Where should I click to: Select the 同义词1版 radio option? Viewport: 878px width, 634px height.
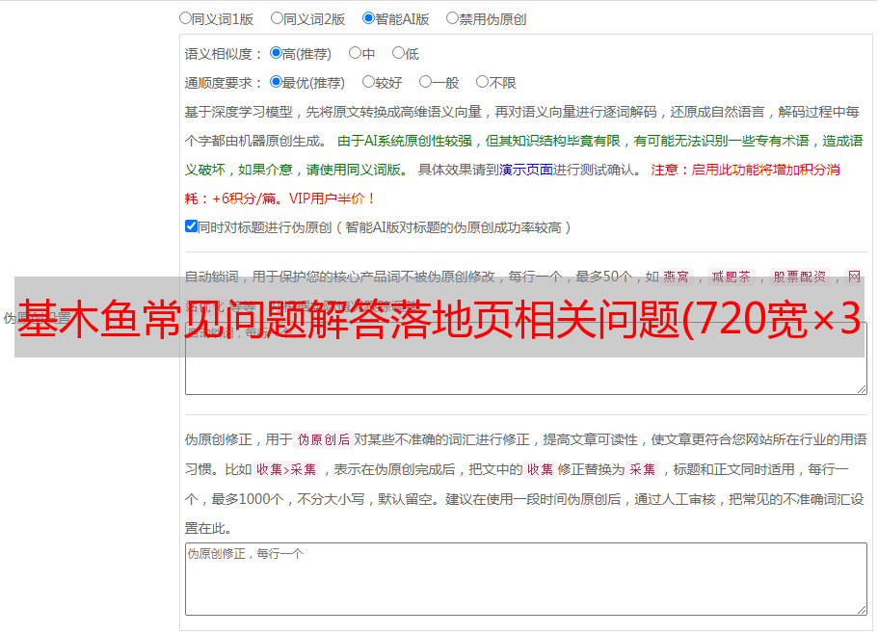(185, 18)
